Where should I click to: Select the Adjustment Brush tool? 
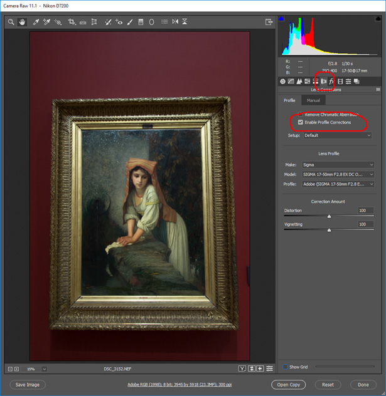[x=129, y=22]
